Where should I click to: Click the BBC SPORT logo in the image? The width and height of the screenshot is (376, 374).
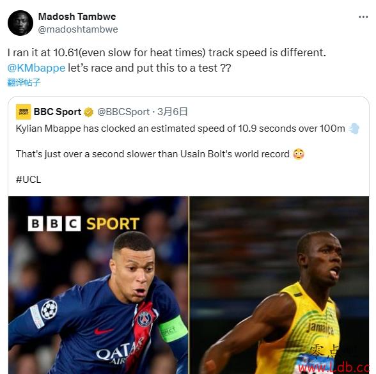[83, 224]
